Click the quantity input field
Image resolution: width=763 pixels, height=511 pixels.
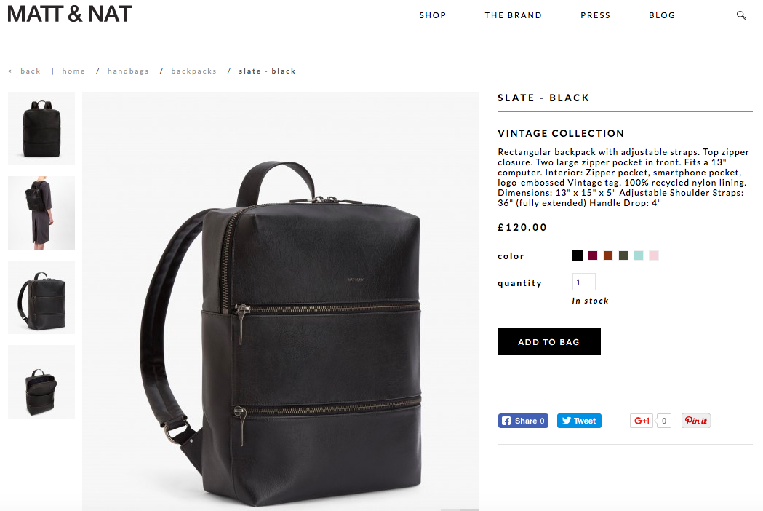pyautogui.click(x=584, y=282)
